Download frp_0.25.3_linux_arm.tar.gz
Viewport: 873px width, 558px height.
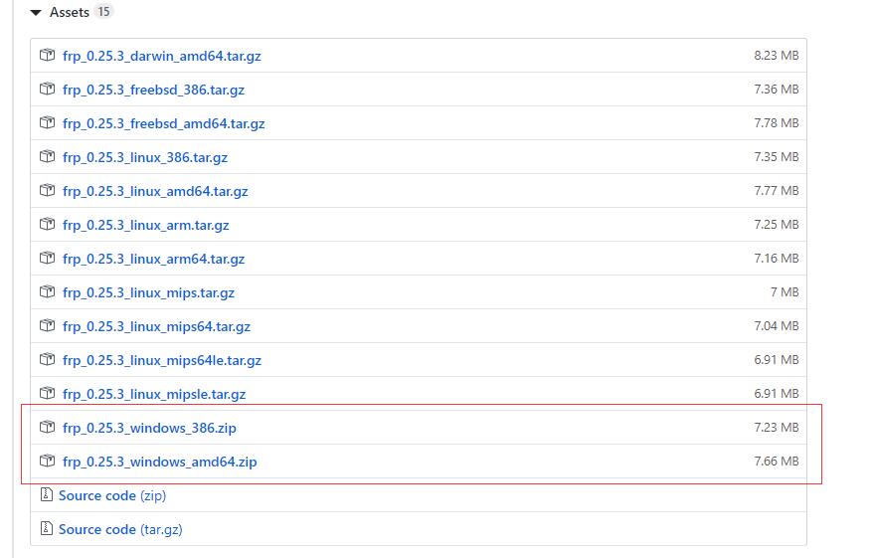click(145, 226)
